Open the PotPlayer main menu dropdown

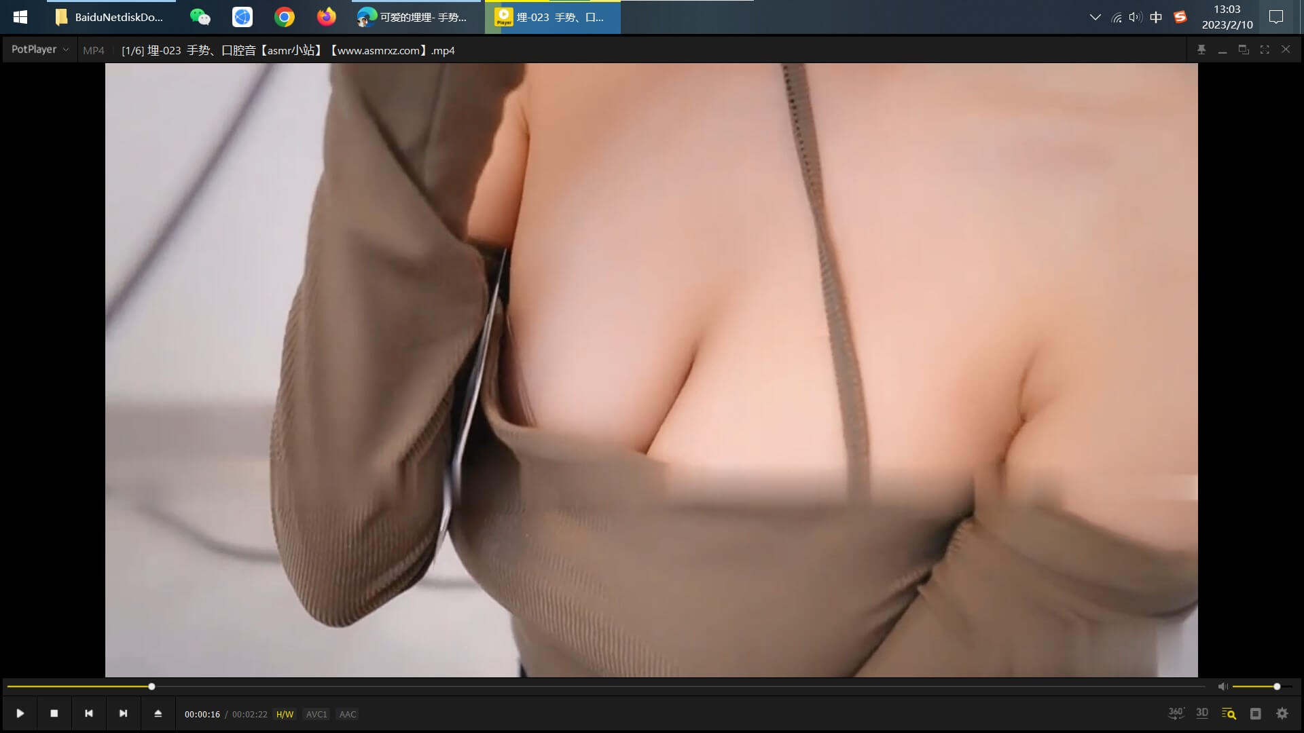(x=39, y=50)
